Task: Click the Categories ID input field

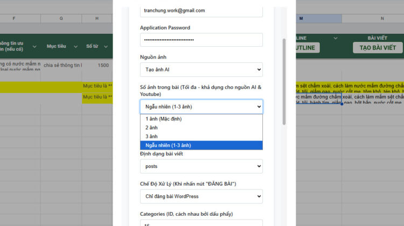Action: click(x=201, y=223)
